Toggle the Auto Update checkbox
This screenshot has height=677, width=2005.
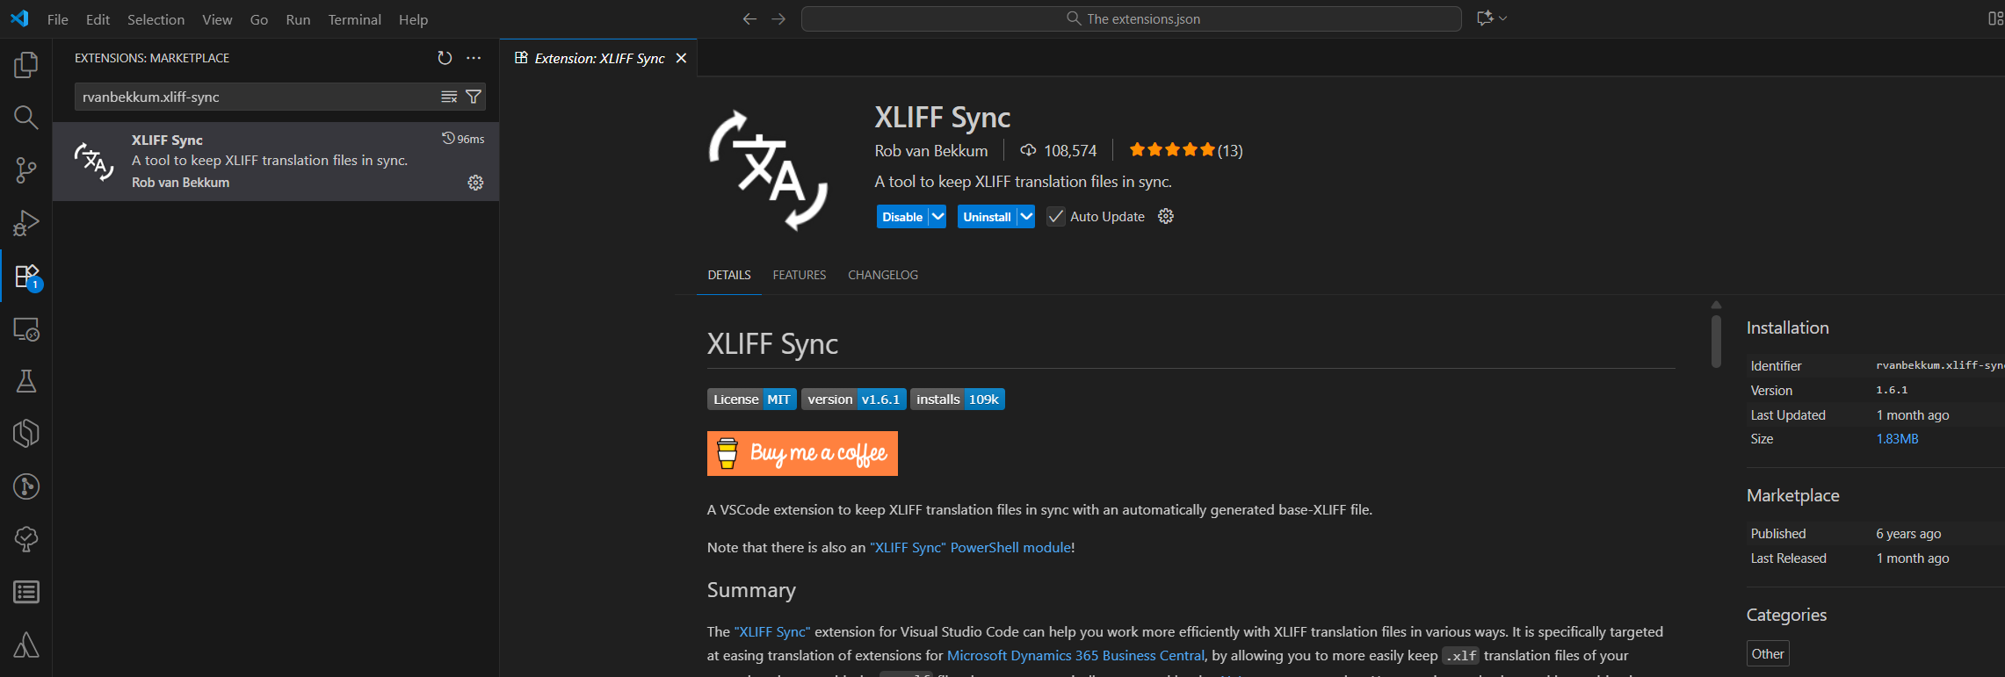(1056, 217)
